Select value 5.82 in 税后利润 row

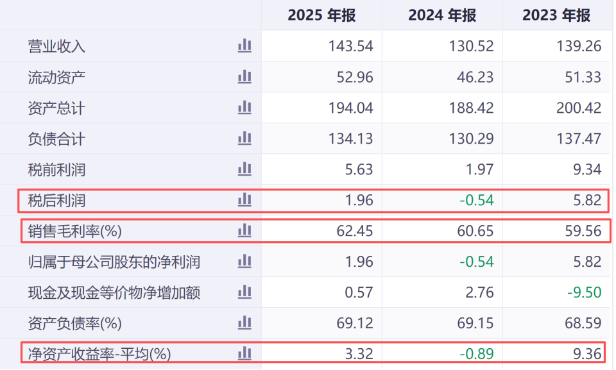587,200
